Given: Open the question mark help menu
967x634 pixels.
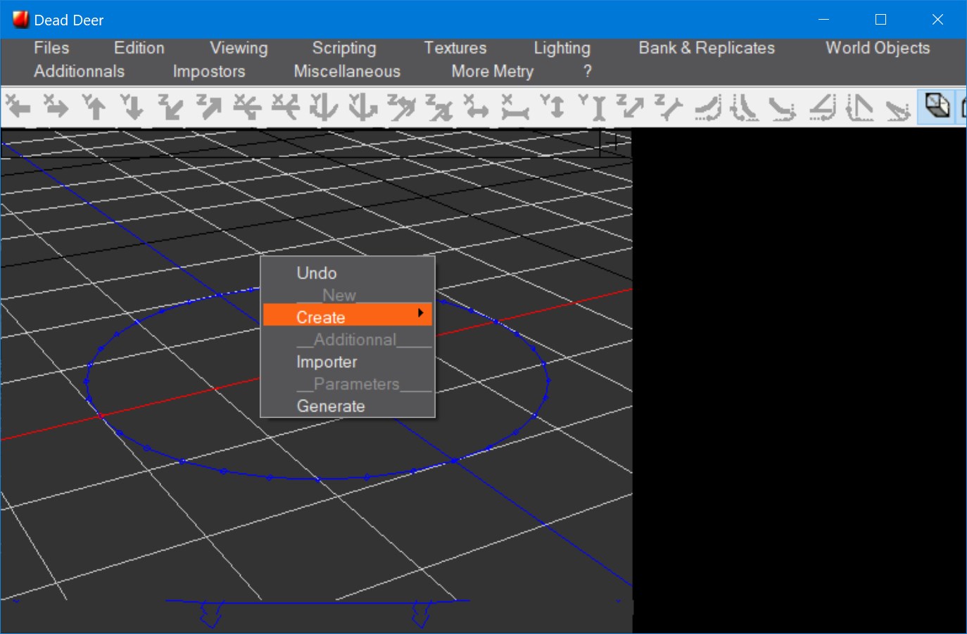Looking at the screenshot, I should pyautogui.click(x=588, y=71).
